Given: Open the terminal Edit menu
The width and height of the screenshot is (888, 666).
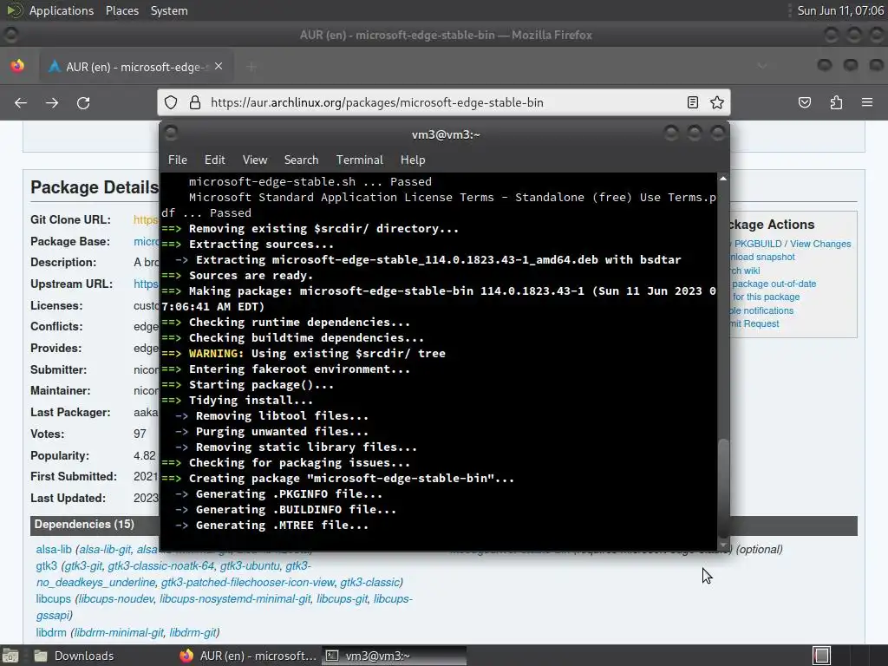Looking at the screenshot, I should coord(215,160).
